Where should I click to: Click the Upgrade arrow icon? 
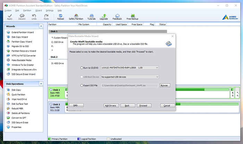[104, 17]
